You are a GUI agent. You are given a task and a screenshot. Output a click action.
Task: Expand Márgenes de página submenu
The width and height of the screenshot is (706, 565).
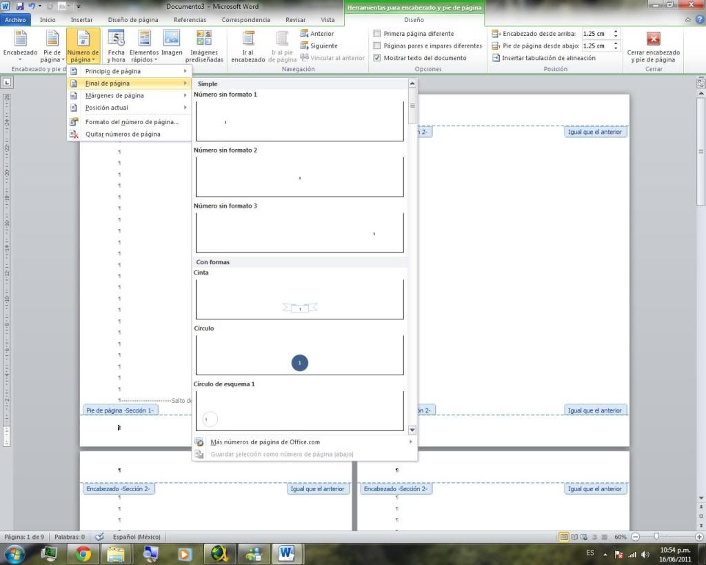tap(129, 95)
